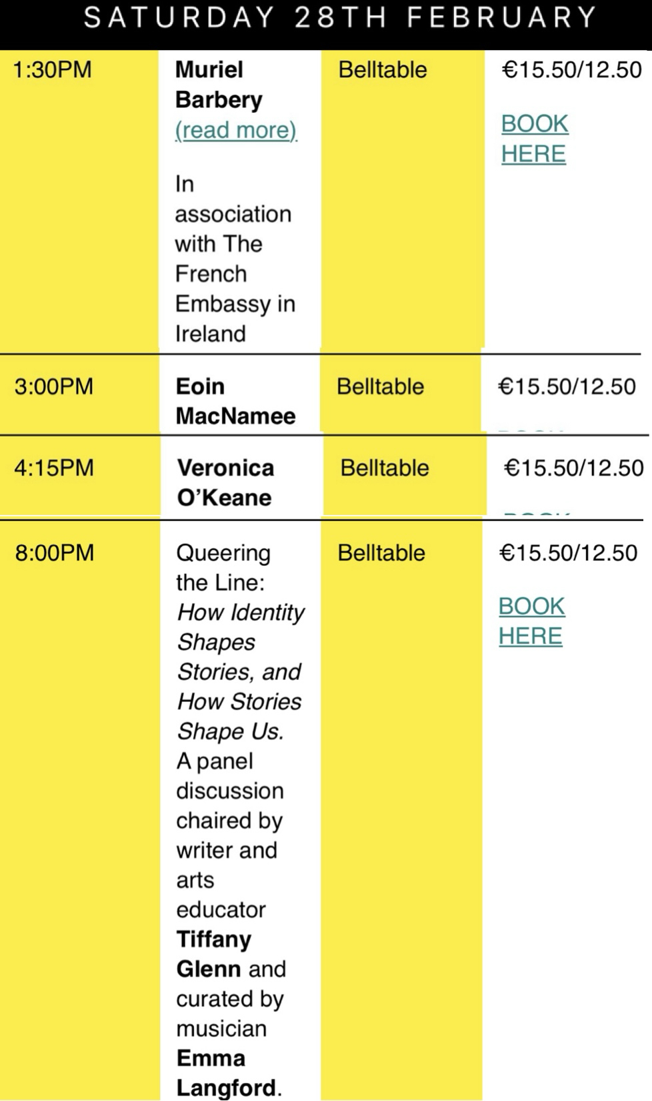652x1101 pixels.
Task: Select the 4:15PM time cell
Action: [54, 468]
